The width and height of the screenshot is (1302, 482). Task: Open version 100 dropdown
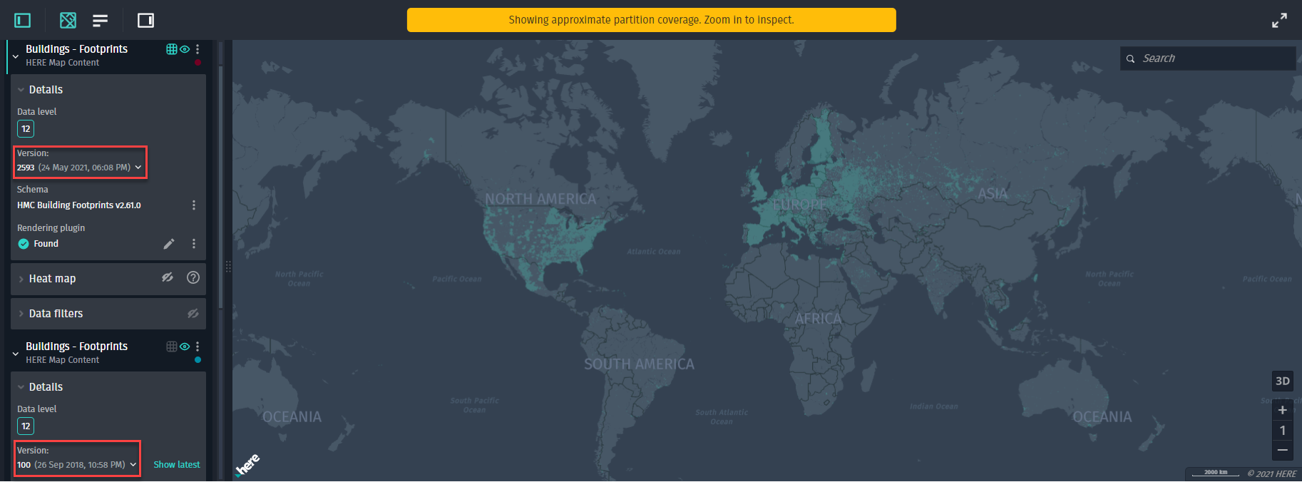(x=77, y=465)
